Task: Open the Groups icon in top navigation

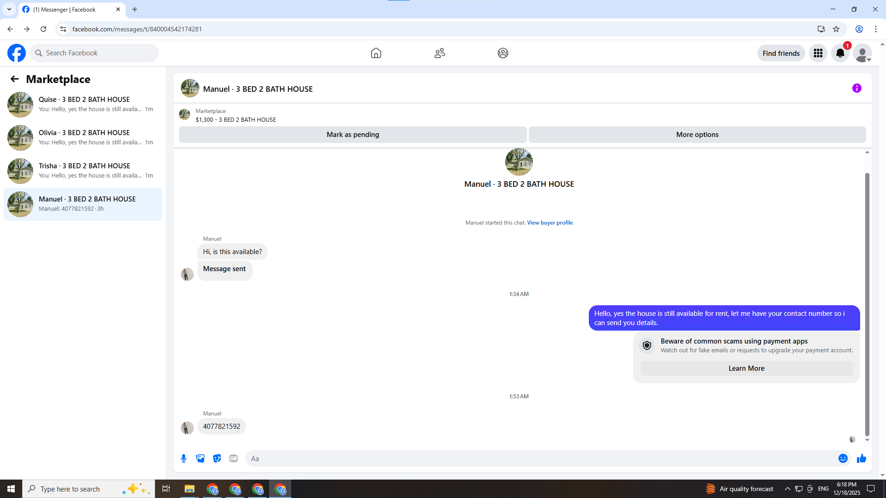Action: click(x=503, y=53)
